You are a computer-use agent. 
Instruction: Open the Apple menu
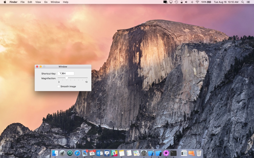pos(5,2)
